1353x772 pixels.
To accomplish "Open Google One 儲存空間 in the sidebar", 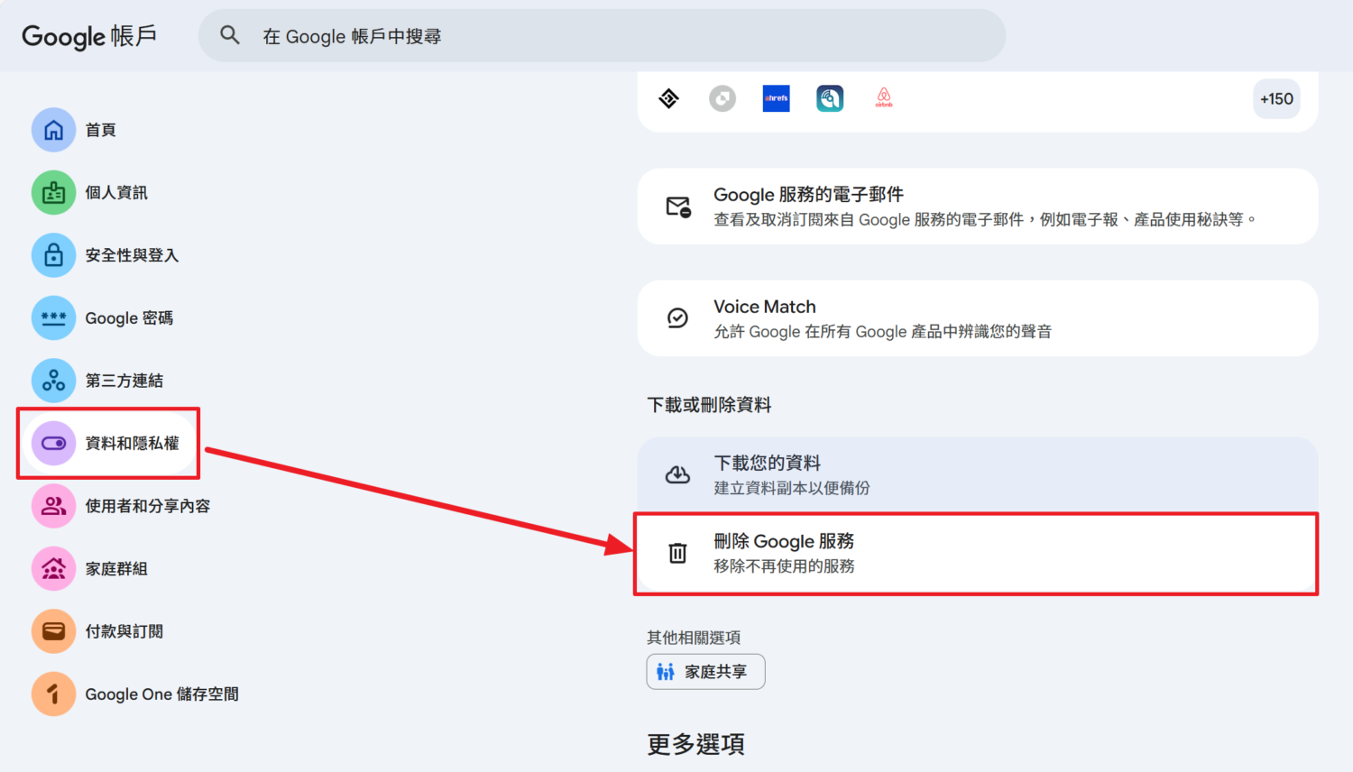I will pos(135,694).
